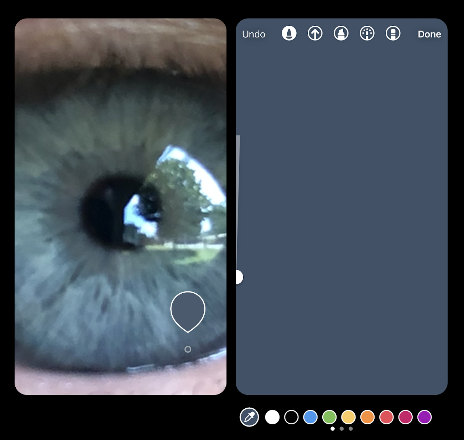Select the highlighter brush tool
Screen dimensions: 464x440
341,33
